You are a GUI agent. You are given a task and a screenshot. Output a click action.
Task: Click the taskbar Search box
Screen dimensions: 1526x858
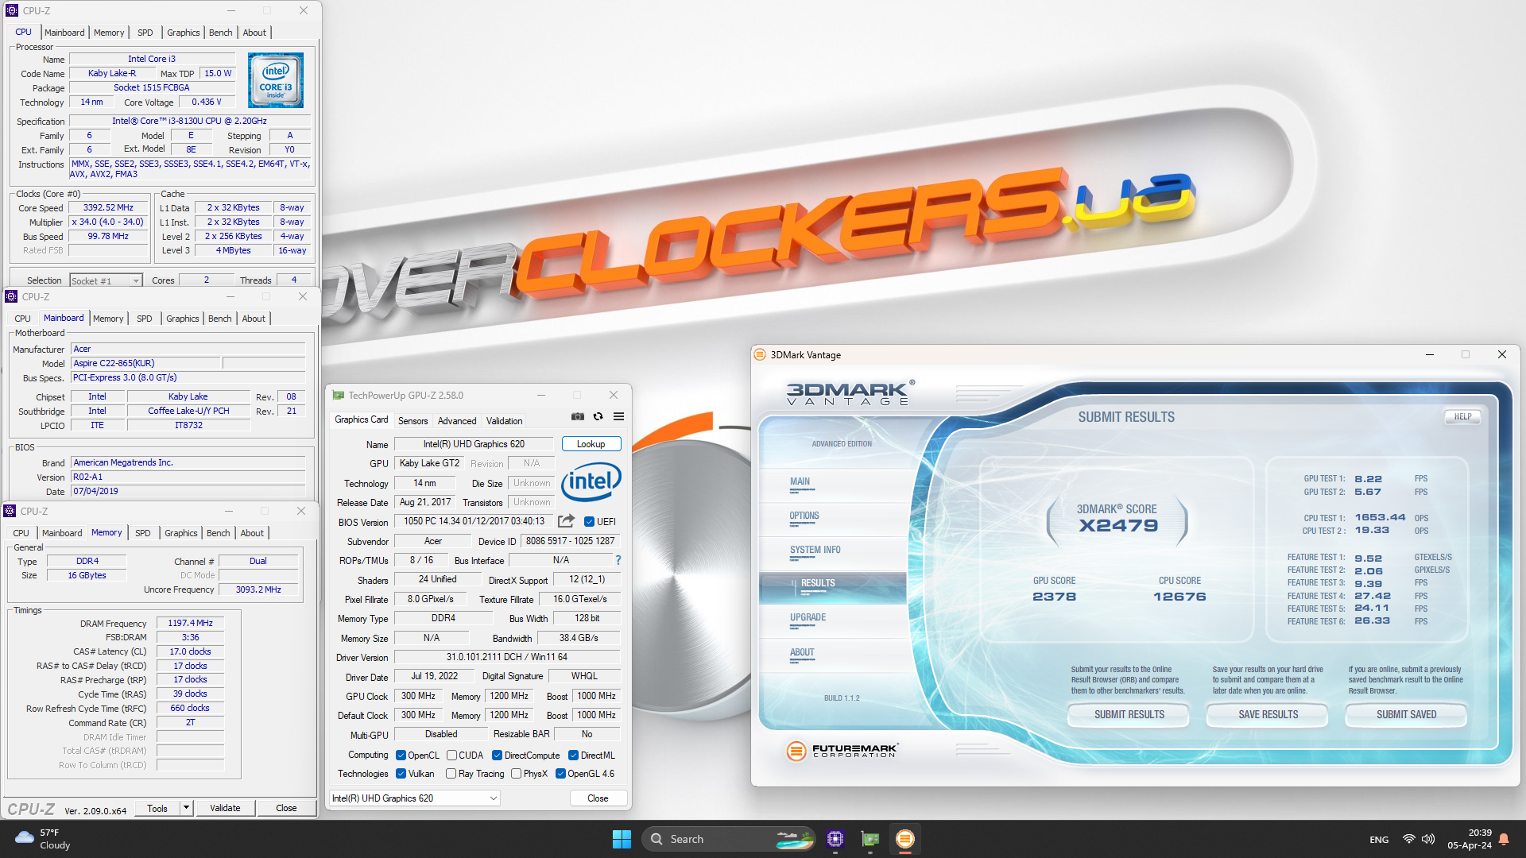(x=729, y=839)
